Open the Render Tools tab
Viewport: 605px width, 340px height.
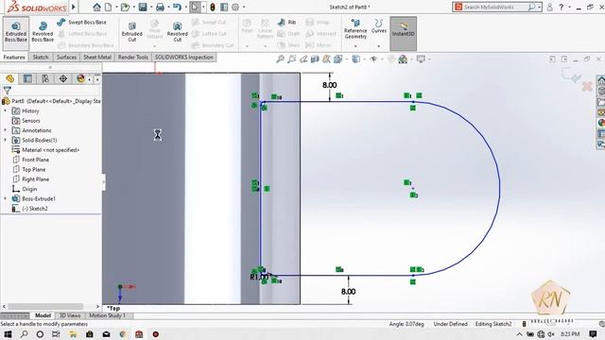(132, 57)
